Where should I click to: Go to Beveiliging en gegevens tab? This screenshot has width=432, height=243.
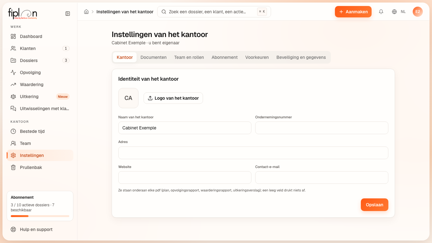301,57
